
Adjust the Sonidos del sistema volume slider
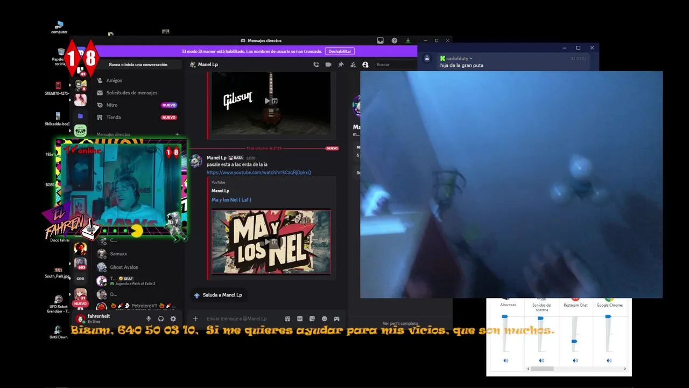(540, 318)
